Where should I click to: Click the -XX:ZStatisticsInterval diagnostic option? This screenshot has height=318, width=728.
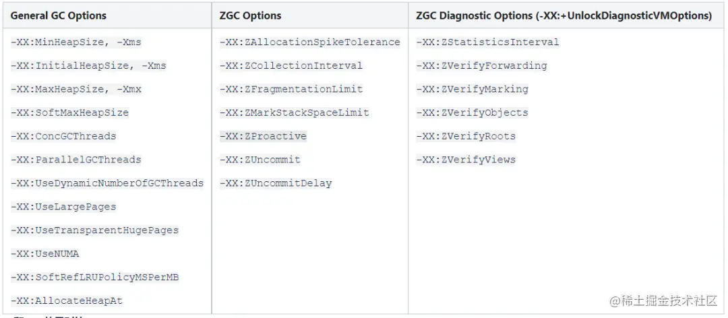(487, 42)
